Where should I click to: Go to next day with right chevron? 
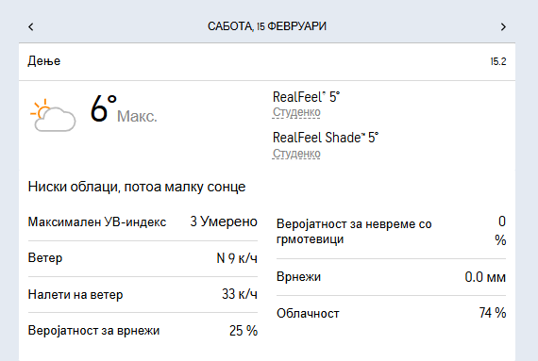point(503,26)
